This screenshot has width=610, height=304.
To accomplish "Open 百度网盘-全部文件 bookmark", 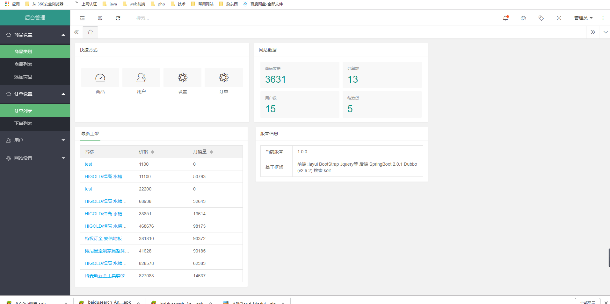I will (x=263, y=4).
